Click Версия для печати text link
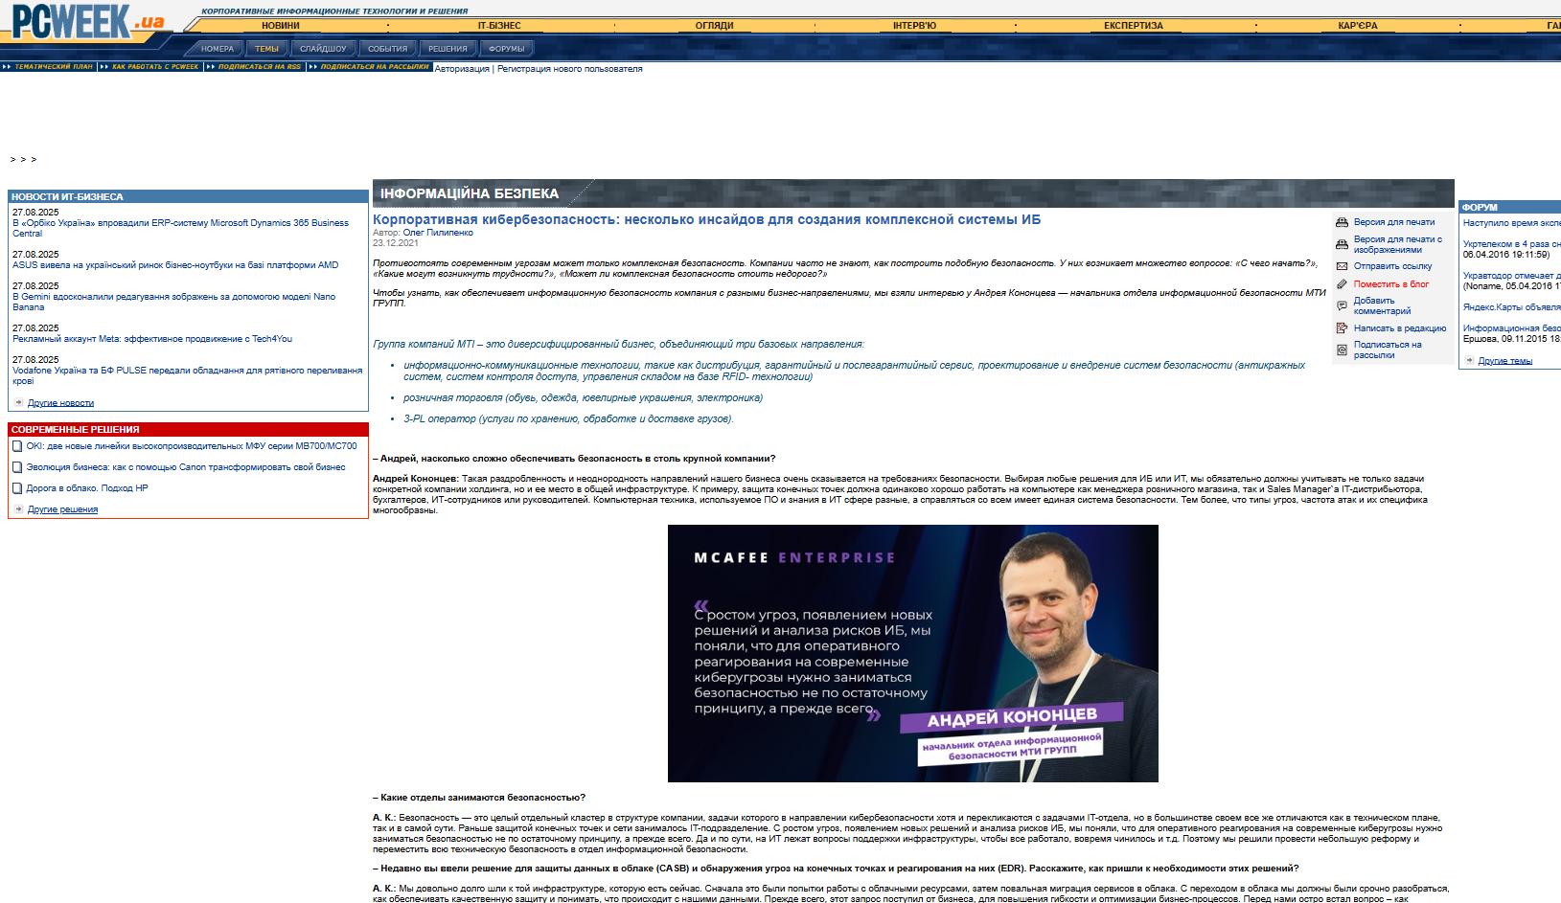Image resolution: width=1561 pixels, height=903 pixels. coord(1394,222)
